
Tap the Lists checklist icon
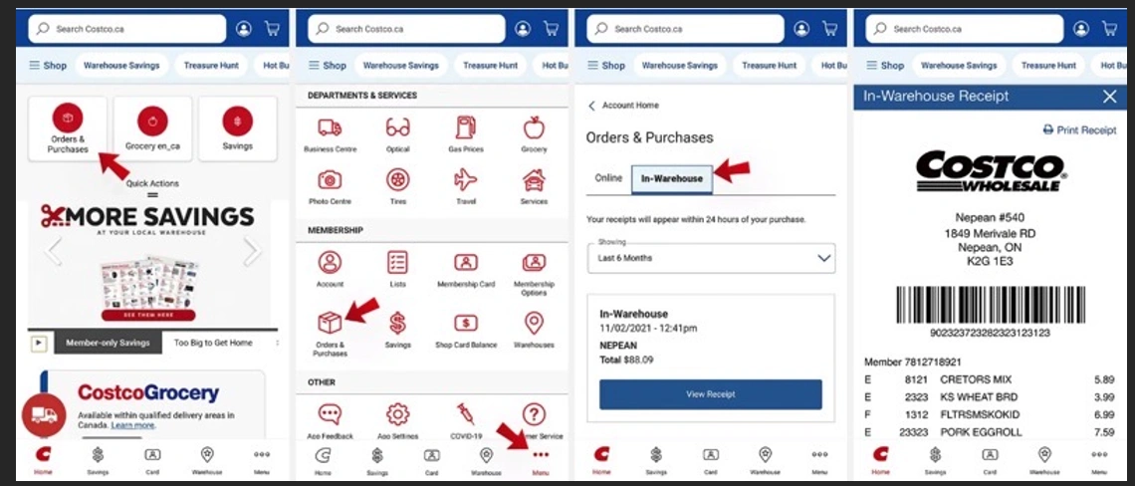pos(397,263)
